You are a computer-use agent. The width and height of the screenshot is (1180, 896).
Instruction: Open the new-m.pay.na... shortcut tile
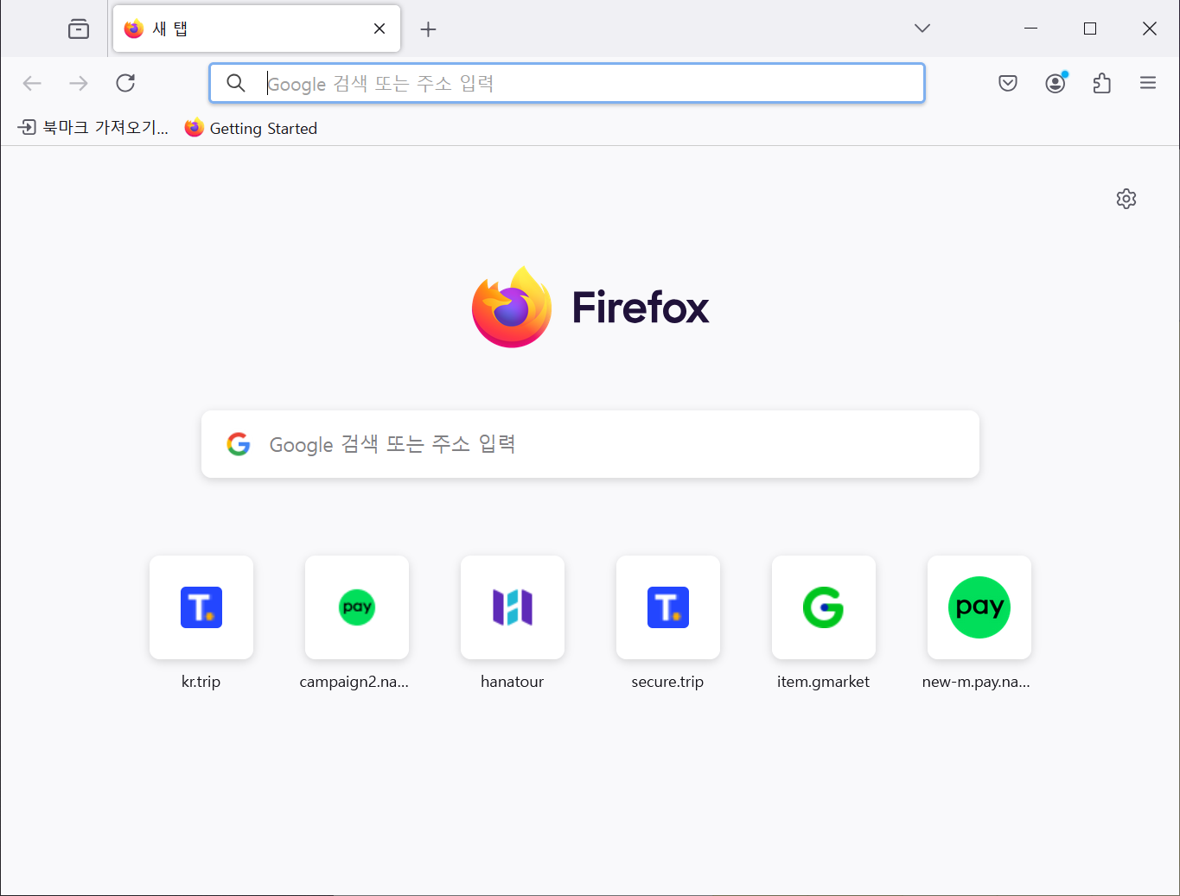click(979, 607)
